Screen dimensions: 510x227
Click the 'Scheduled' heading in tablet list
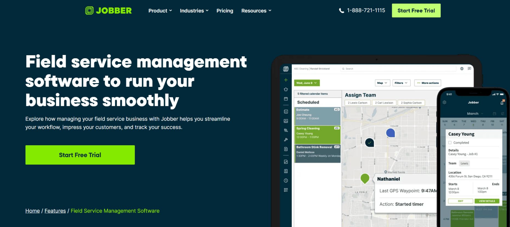pos(308,102)
